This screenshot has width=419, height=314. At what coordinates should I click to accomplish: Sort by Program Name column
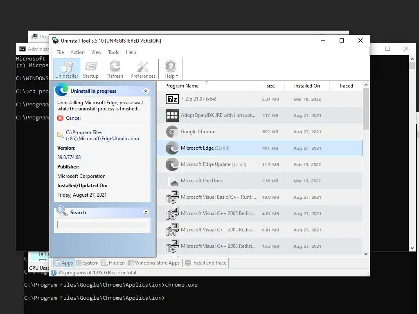click(x=182, y=86)
